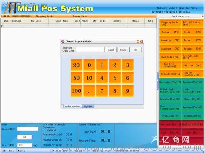
Task: Click the Delete button in dialog
Action: 123,50
